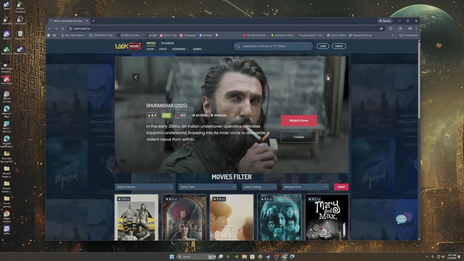The height and width of the screenshot is (261, 464).
Task: Select the UrbanVPN desktop icon
Action: pos(7,20)
